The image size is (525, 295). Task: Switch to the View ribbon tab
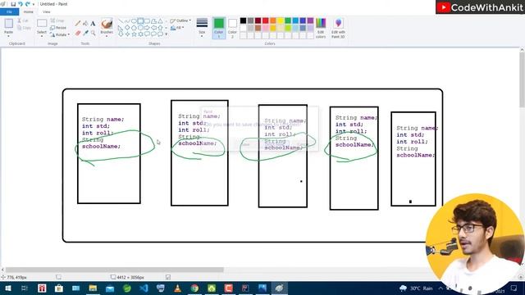[x=46, y=11]
